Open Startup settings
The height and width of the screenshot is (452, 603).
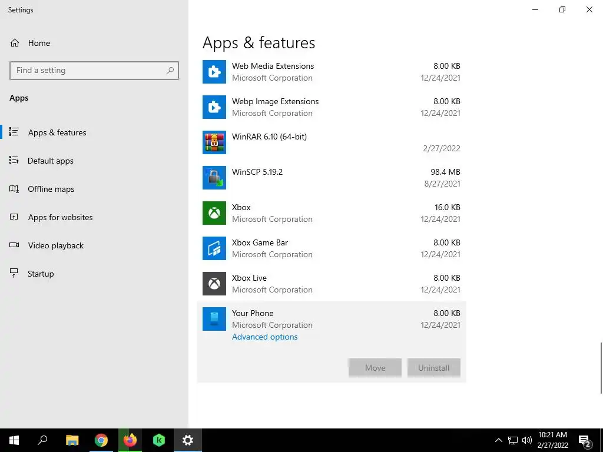pos(94,274)
